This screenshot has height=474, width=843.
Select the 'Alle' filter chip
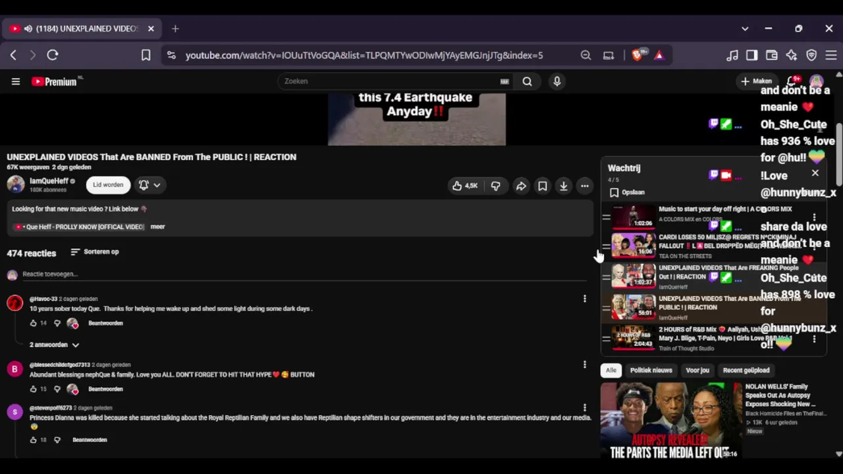(x=611, y=370)
